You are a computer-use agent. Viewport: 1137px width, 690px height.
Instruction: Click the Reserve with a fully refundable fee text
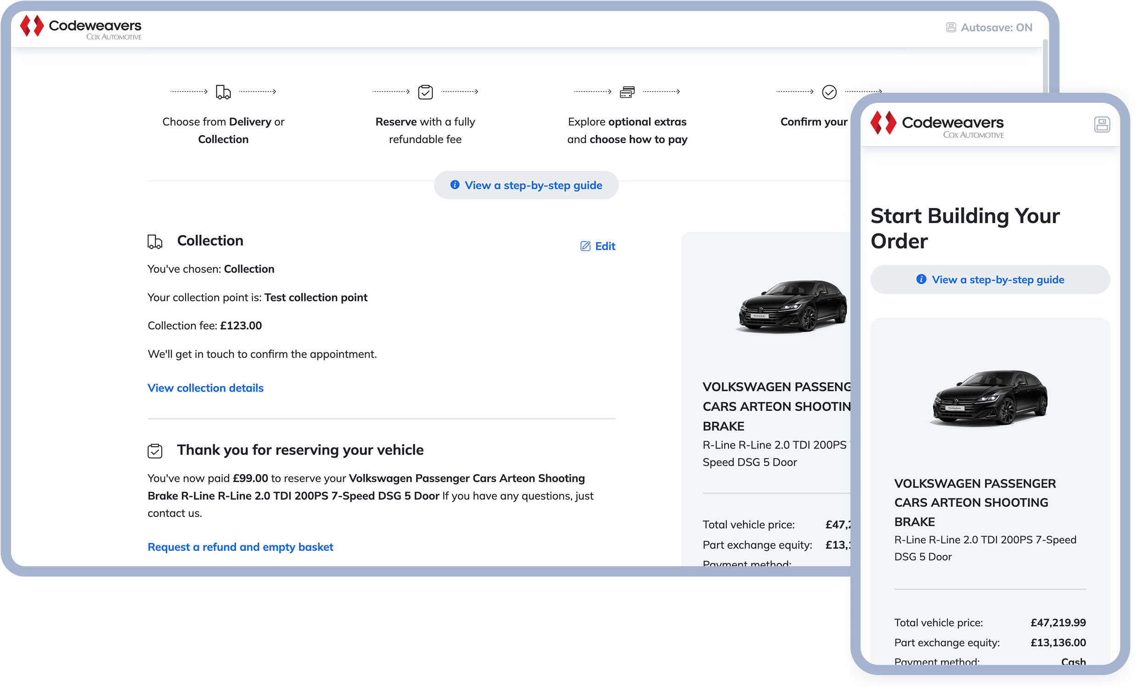(x=425, y=130)
